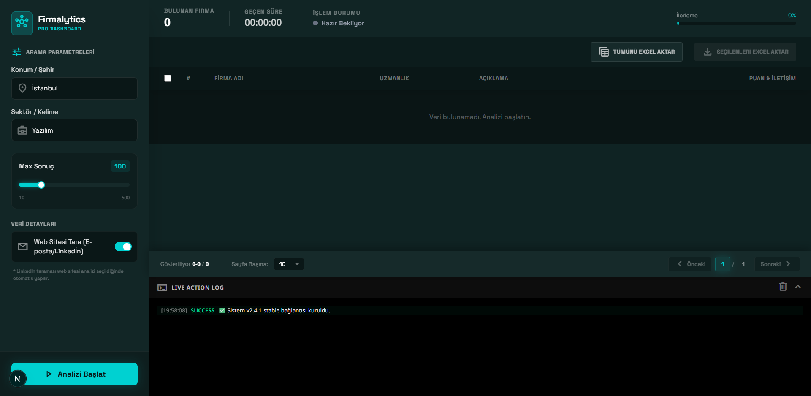Open the Sayfa Başına rows dropdown
The width and height of the screenshot is (811, 396).
(x=289, y=264)
